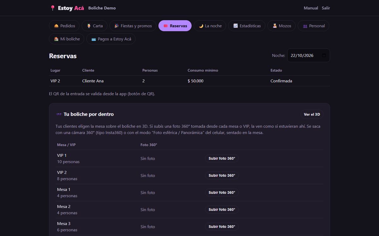This screenshot has height=236, width=379.
Task: Open the Personal people icon
Action: (305, 26)
